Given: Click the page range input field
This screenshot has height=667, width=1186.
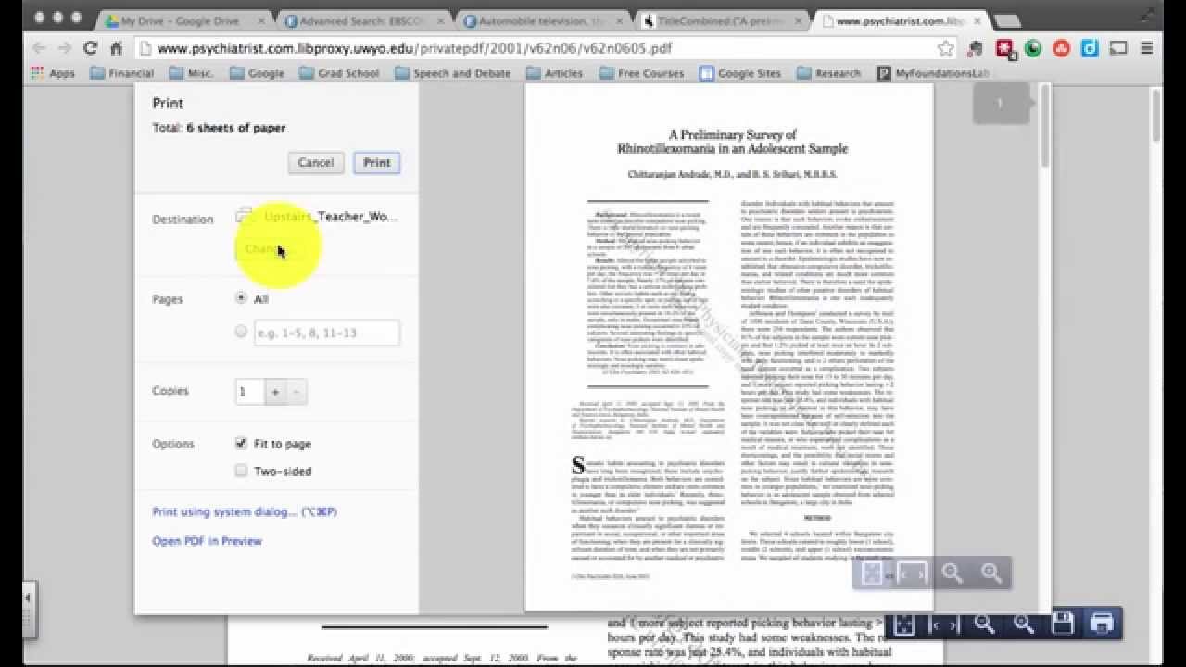Looking at the screenshot, I should tap(327, 333).
